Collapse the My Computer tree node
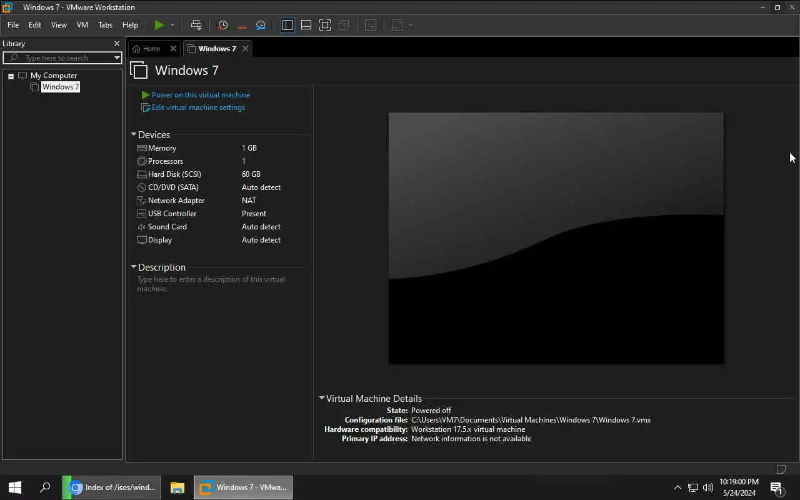The height and width of the screenshot is (500, 800). (11, 76)
